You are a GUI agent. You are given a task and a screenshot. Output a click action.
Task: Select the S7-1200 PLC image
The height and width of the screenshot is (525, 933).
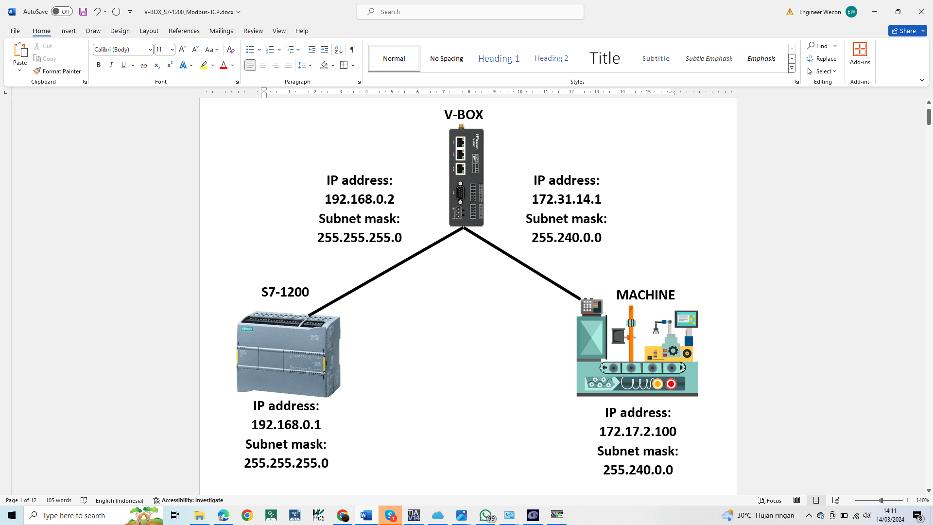point(289,354)
